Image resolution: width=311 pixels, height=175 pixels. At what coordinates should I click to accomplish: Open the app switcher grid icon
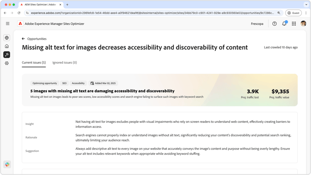point(294,24)
